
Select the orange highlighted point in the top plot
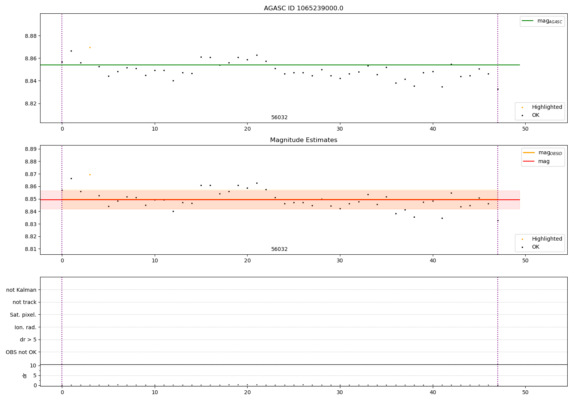(90, 47)
